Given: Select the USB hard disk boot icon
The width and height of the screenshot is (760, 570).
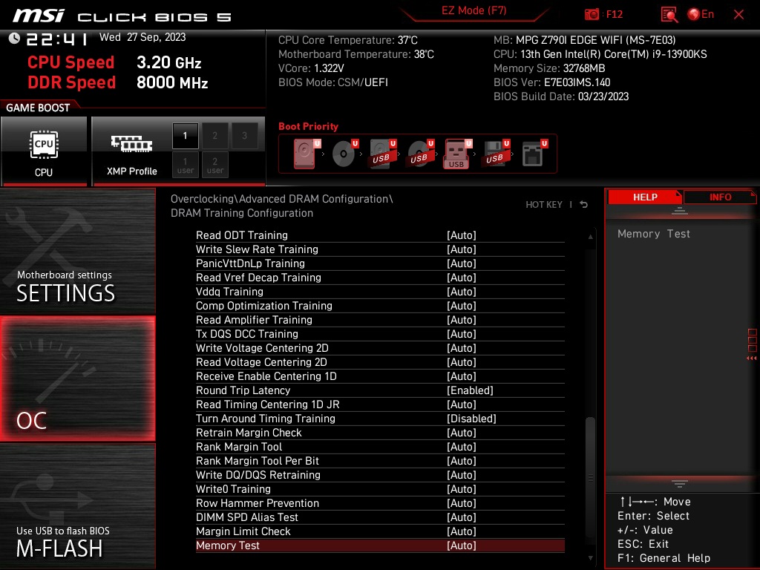Looking at the screenshot, I should [x=382, y=154].
